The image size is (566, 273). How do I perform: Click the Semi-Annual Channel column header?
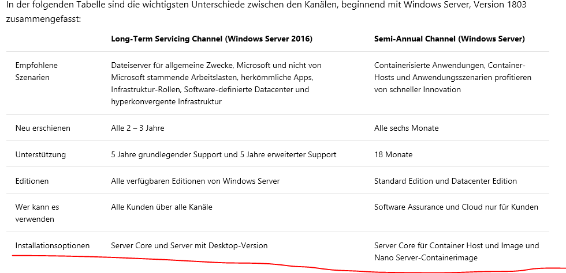coord(449,39)
